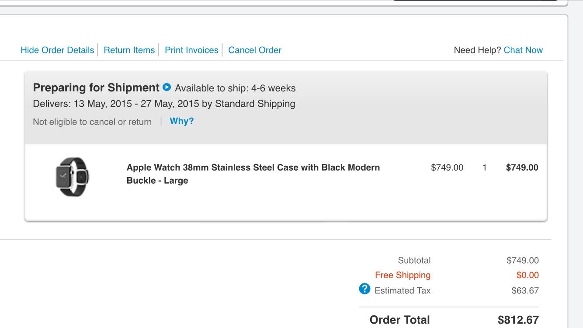Click the $812.67 Order Total amount
The image size is (583, 328).
518,320
